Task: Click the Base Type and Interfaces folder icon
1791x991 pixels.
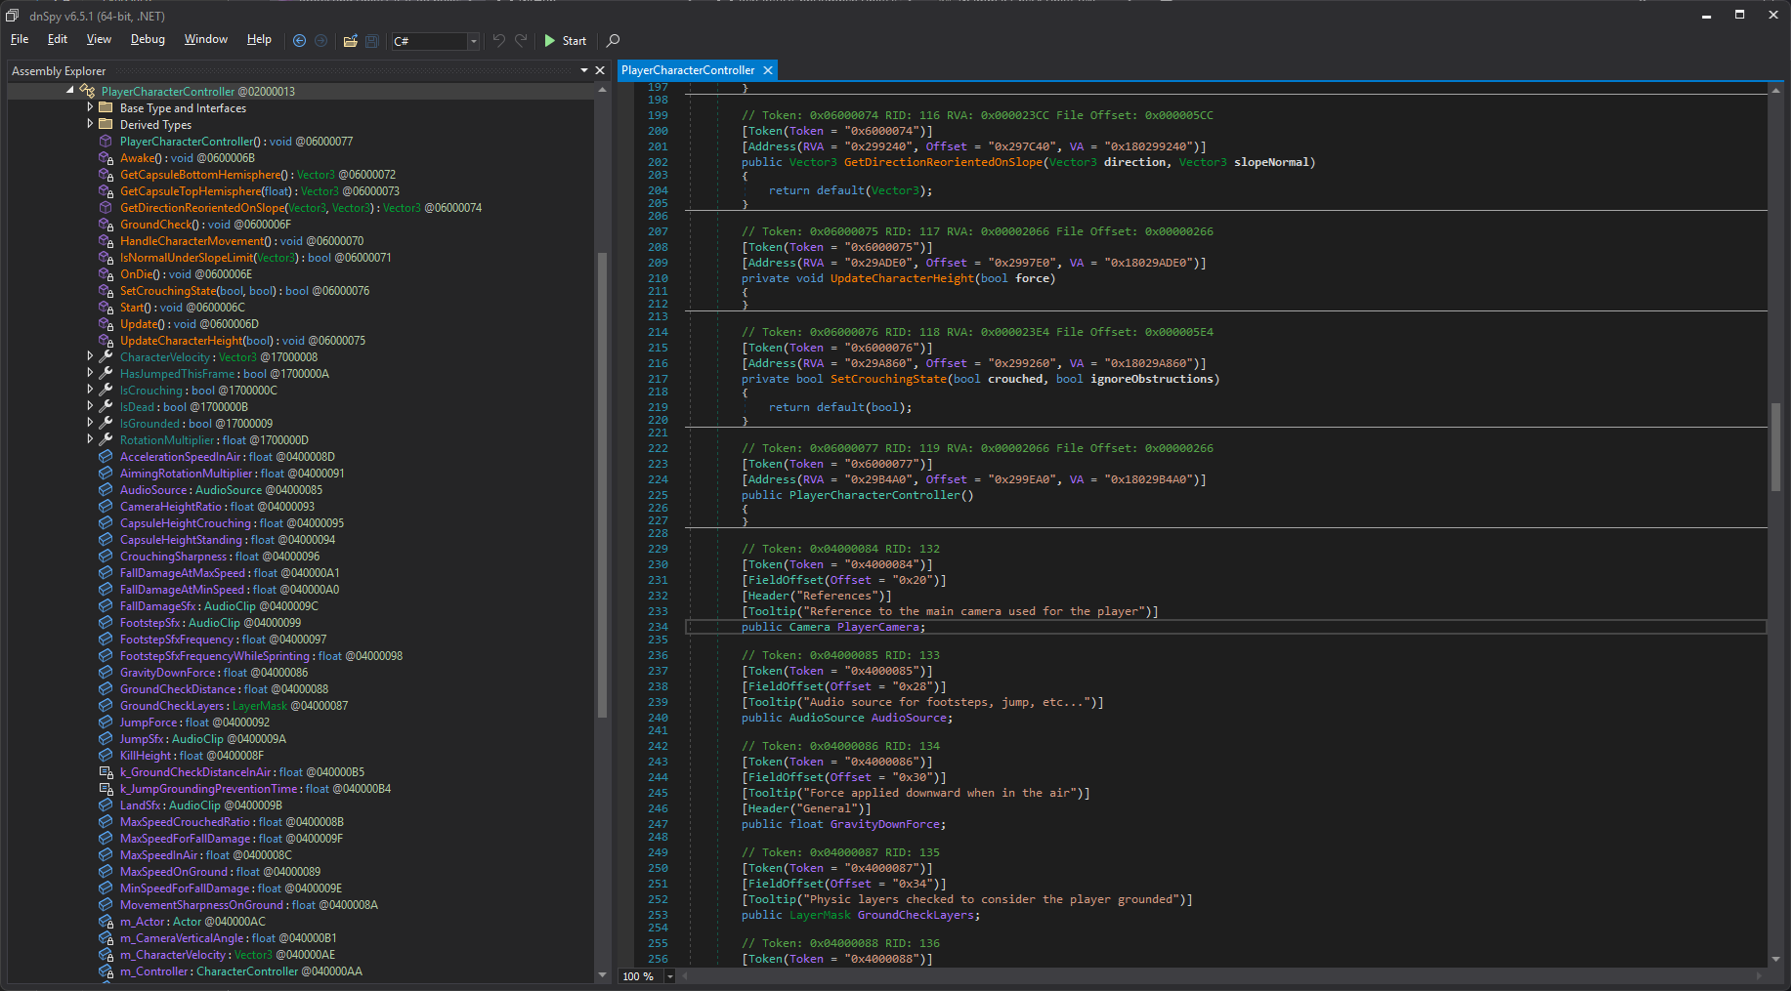Action: click(106, 108)
